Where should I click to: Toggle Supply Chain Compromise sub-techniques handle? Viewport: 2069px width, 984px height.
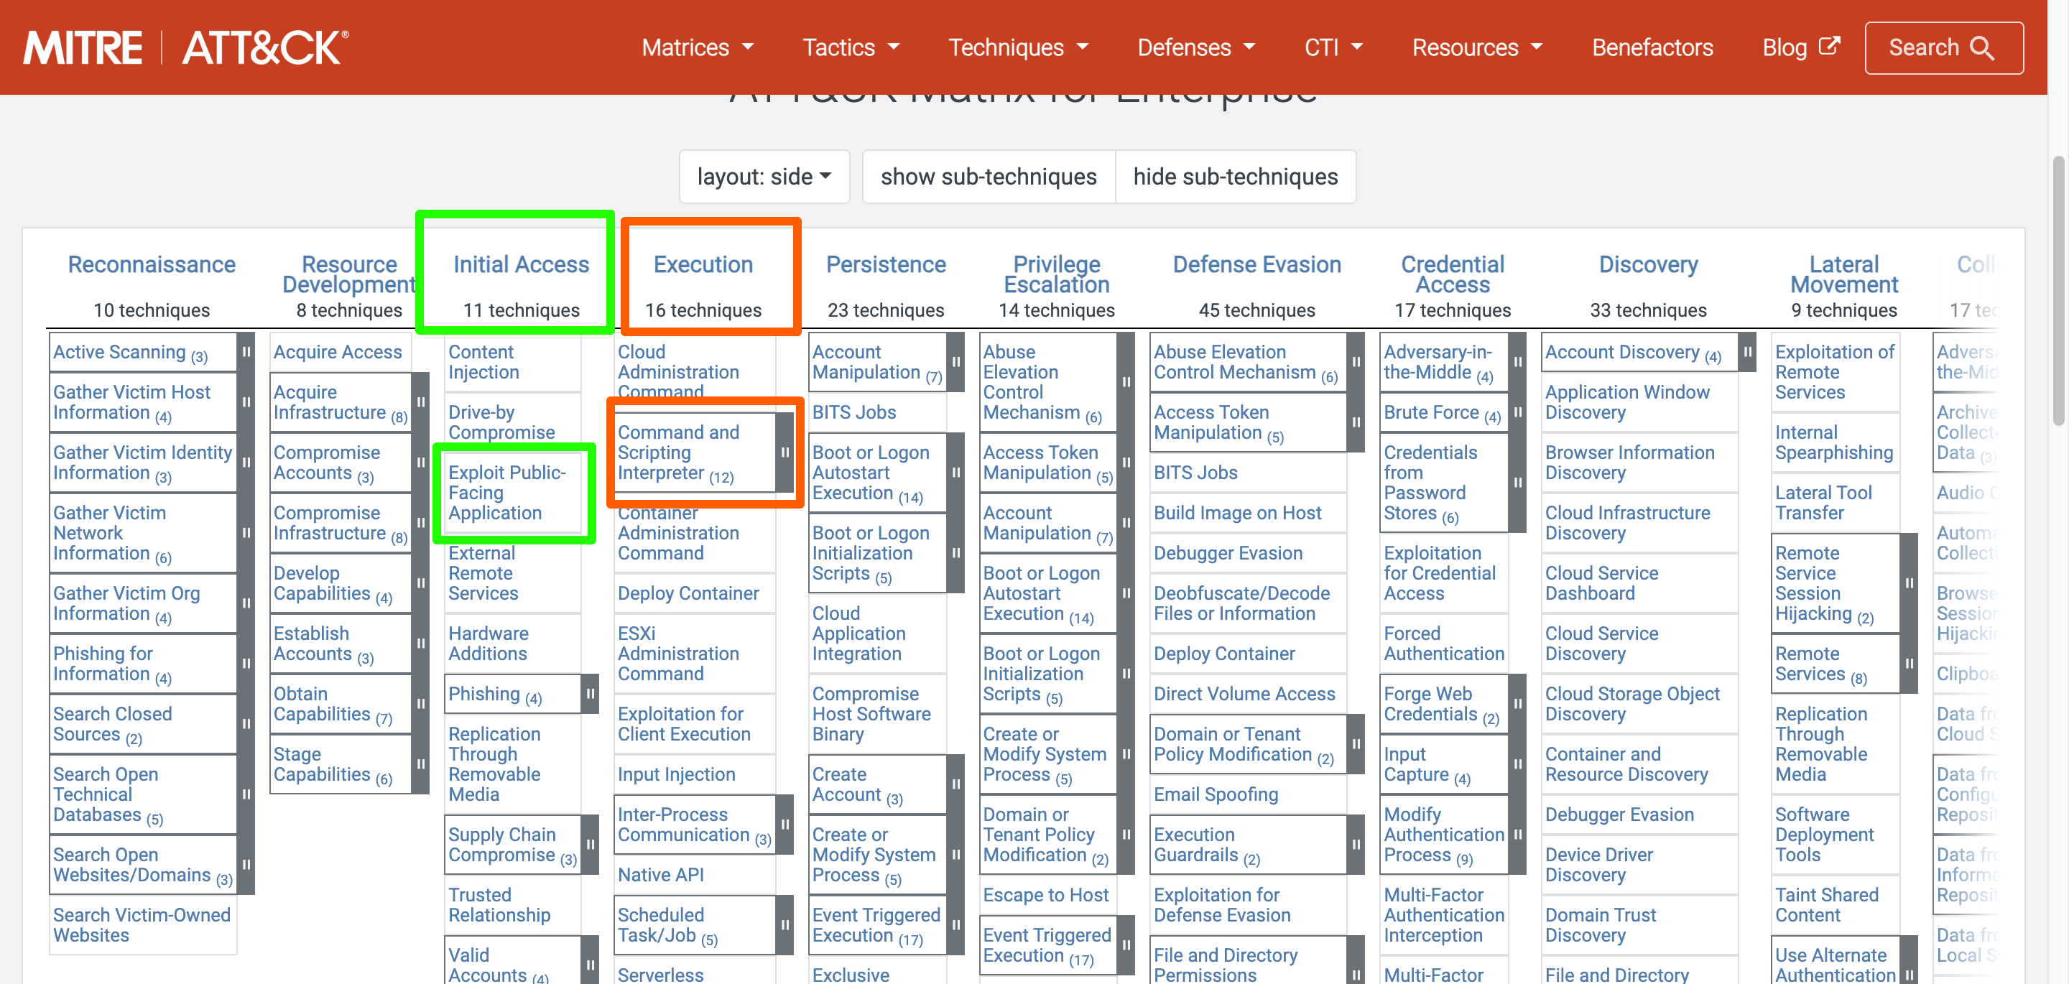coord(591,845)
